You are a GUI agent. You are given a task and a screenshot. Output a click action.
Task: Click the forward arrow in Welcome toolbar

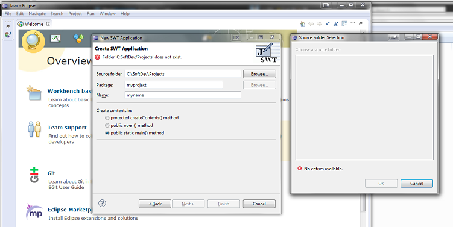pos(319,24)
